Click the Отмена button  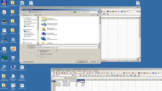tap(93, 61)
